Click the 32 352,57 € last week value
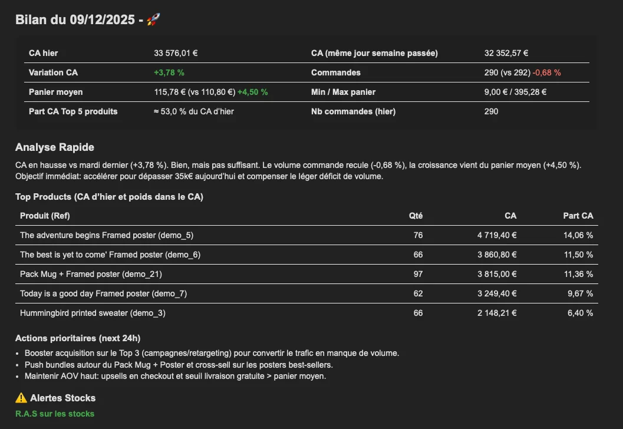Screen dimensions: 623x429 [506, 53]
